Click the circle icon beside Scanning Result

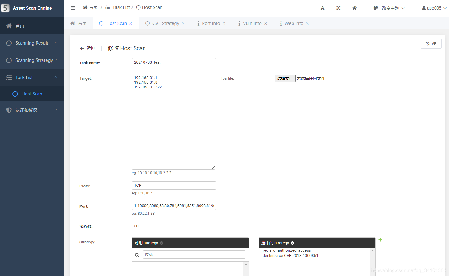pyautogui.click(x=9, y=43)
